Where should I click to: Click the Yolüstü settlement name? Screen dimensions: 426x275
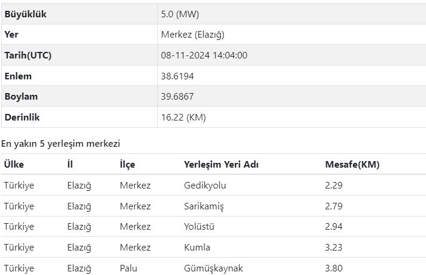pos(199,227)
